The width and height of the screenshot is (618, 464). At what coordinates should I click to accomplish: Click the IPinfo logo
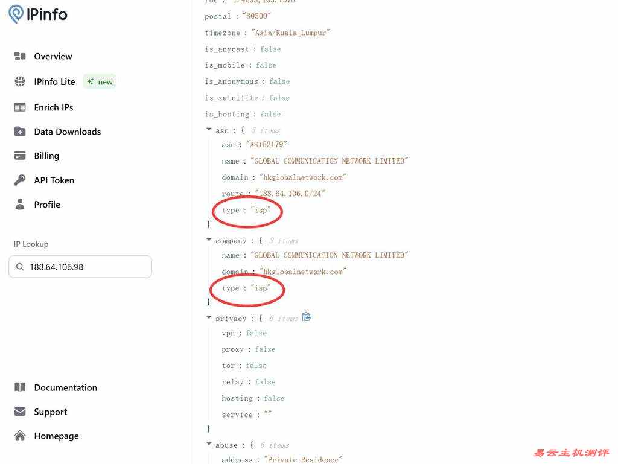[x=38, y=14]
